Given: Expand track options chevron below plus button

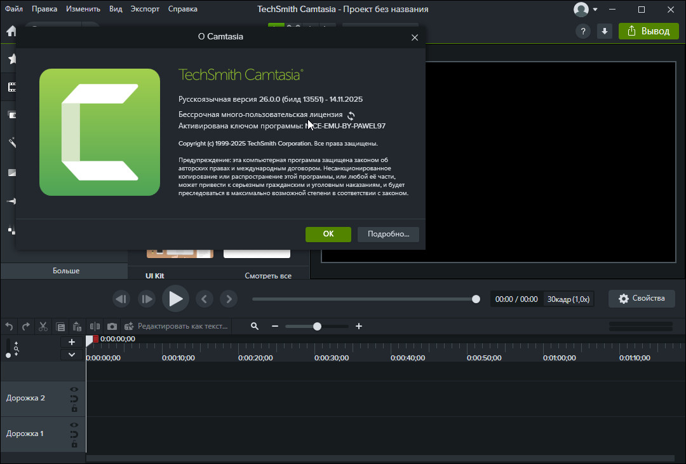Looking at the screenshot, I should click(72, 355).
